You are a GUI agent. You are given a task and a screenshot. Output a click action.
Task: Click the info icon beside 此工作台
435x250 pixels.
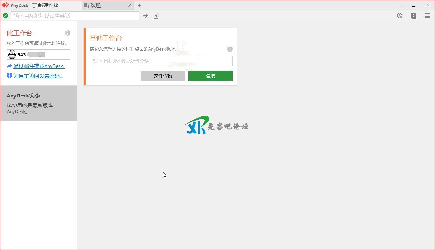pos(67,33)
